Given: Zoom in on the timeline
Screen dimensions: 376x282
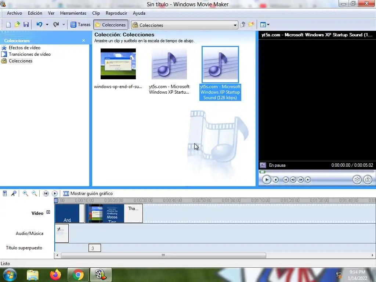Looking at the screenshot, I should [x=25, y=193].
